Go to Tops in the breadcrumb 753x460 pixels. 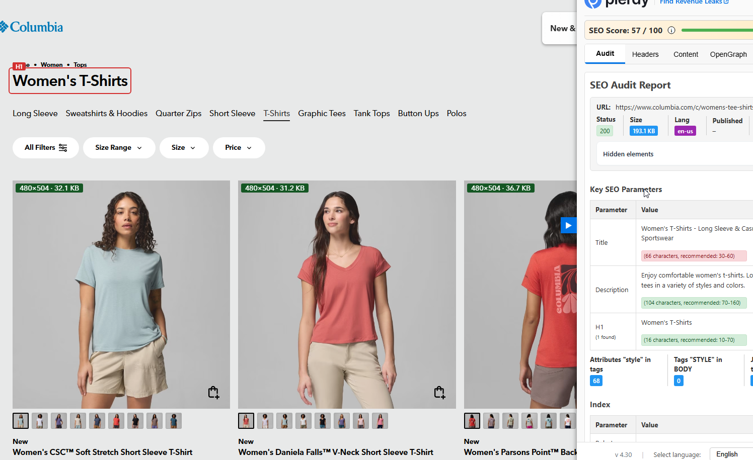80,65
